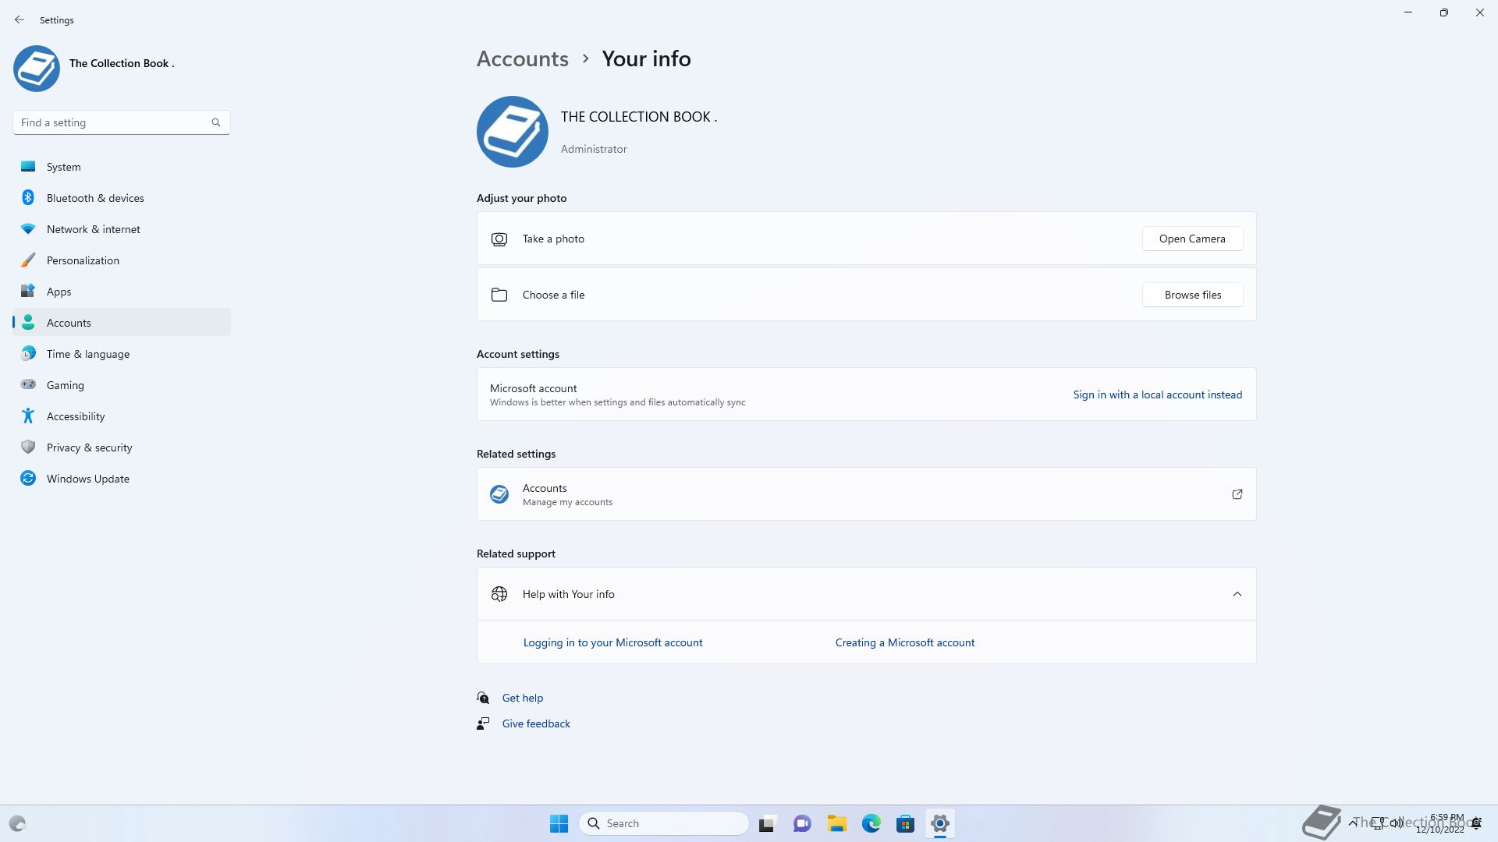Click the Give feedback icon
This screenshot has height=842, width=1498.
pyautogui.click(x=483, y=723)
